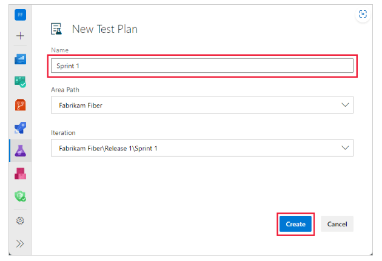Open Project settings gear icon
This screenshot has height=261, width=382.
pyautogui.click(x=20, y=220)
